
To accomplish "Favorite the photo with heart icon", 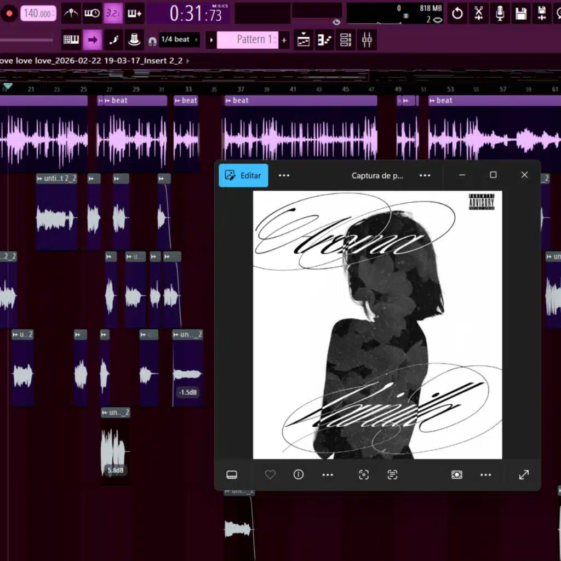I will pos(270,474).
